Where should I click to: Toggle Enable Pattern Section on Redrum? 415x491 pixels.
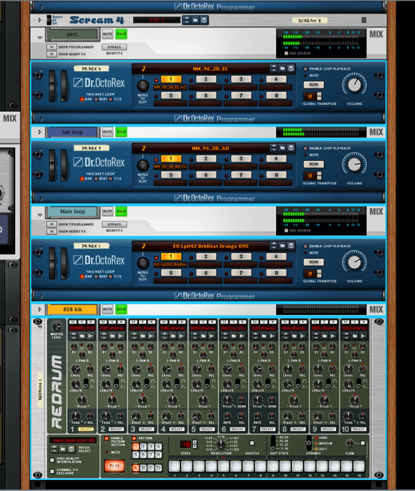point(107,439)
